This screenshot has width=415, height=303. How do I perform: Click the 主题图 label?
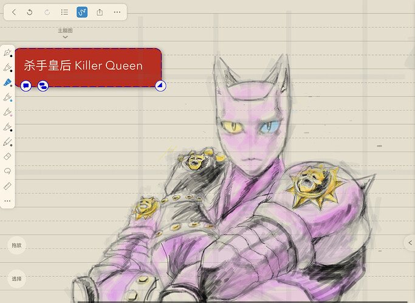[x=65, y=31]
